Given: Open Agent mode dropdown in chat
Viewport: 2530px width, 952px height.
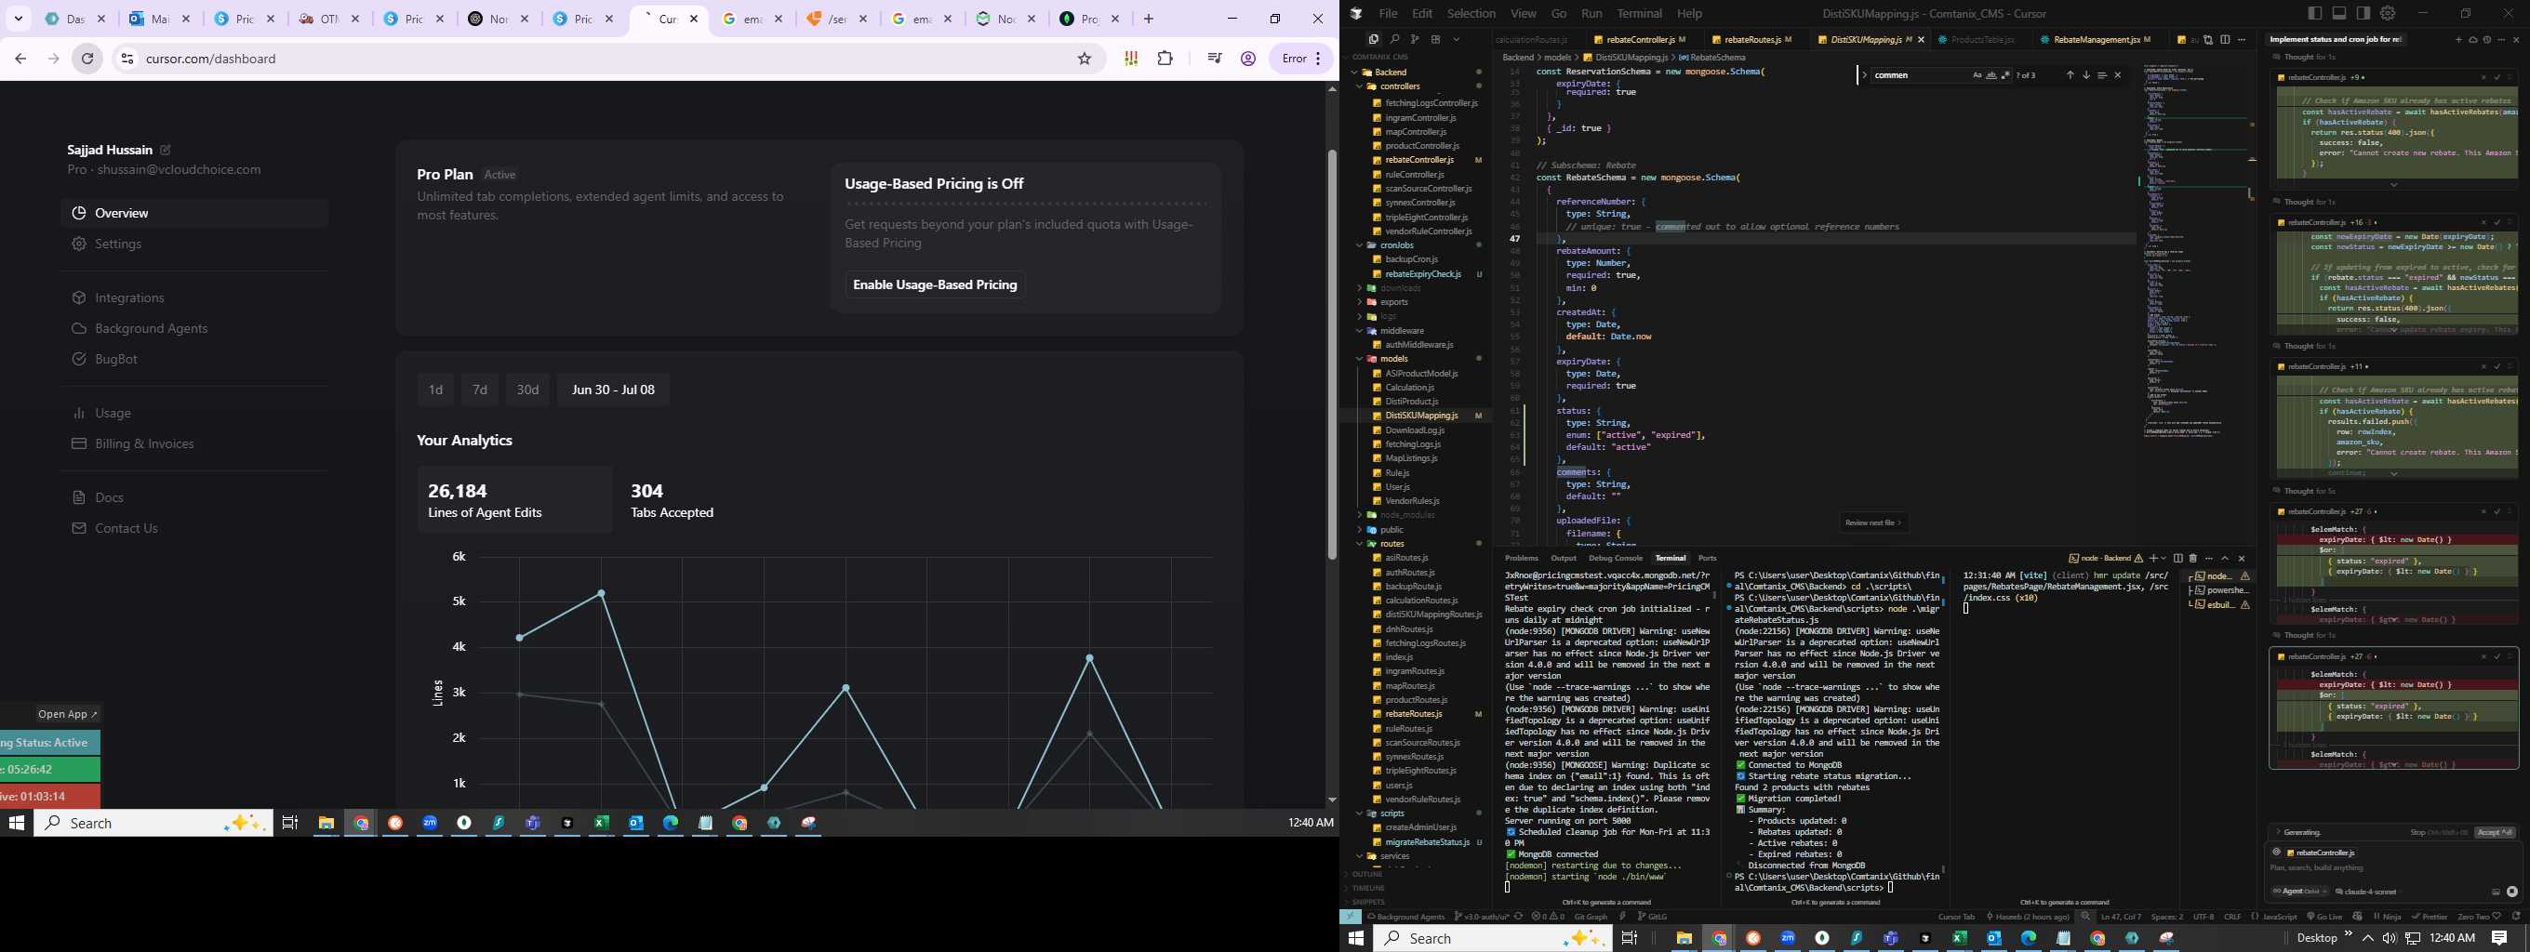Looking at the screenshot, I should point(2299,892).
